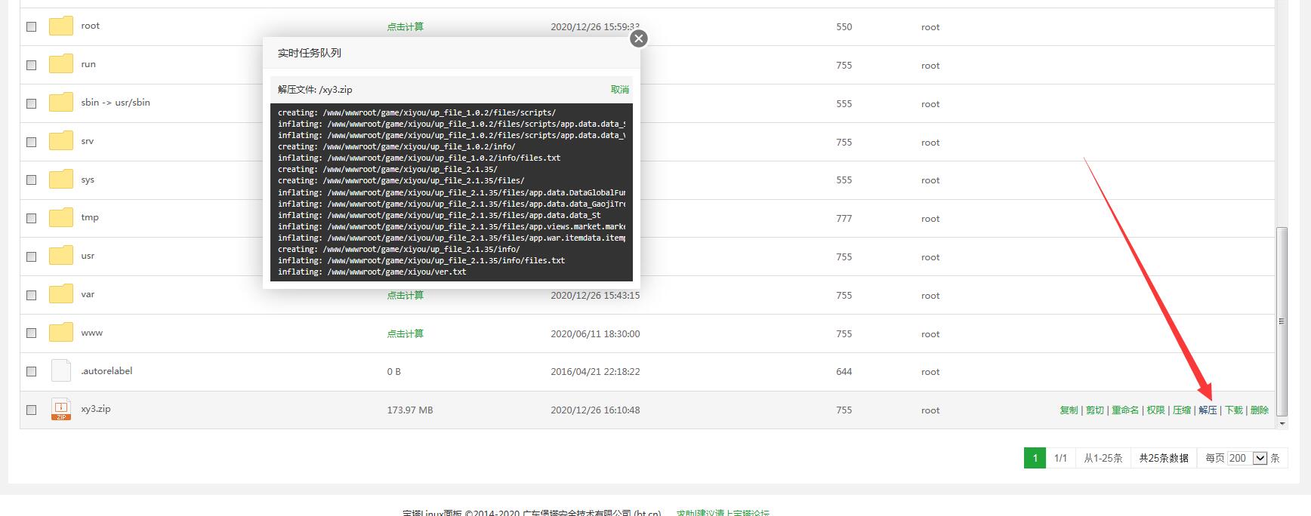The height and width of the screenshot is (516, 1311).
Task: Cancel the xy3.zip extraction task
Action: pyautogui.click(x=619, y=90)
